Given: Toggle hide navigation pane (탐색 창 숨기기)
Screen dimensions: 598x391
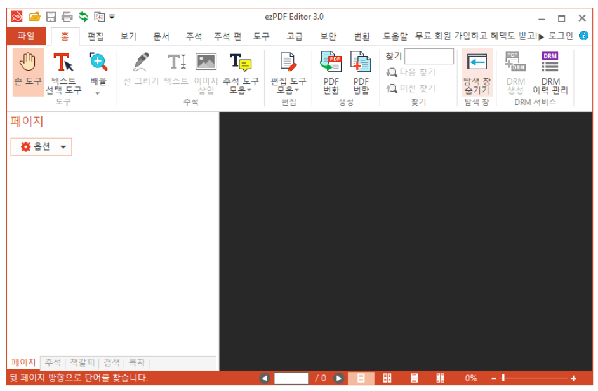Looking at the screenshot, I should (x=477, y=72).
